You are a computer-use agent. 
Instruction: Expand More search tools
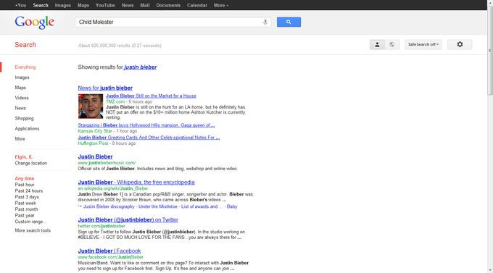point(33,230)
